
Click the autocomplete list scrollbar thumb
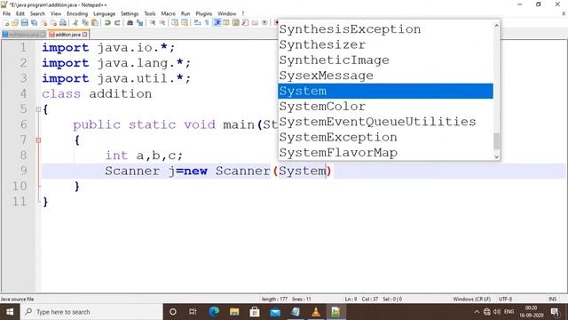pyautogui.click(x=497, y=140)
